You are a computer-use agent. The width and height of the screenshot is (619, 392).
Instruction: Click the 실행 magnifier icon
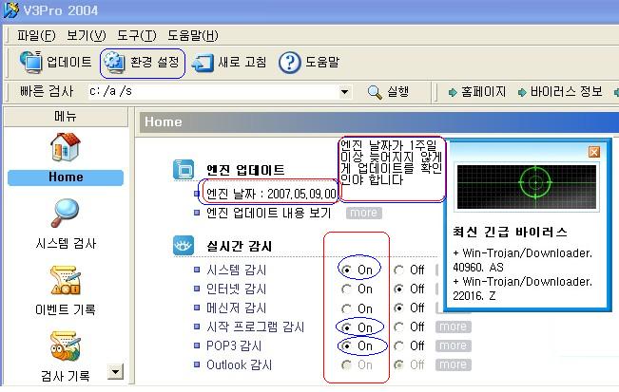[375, 92]
